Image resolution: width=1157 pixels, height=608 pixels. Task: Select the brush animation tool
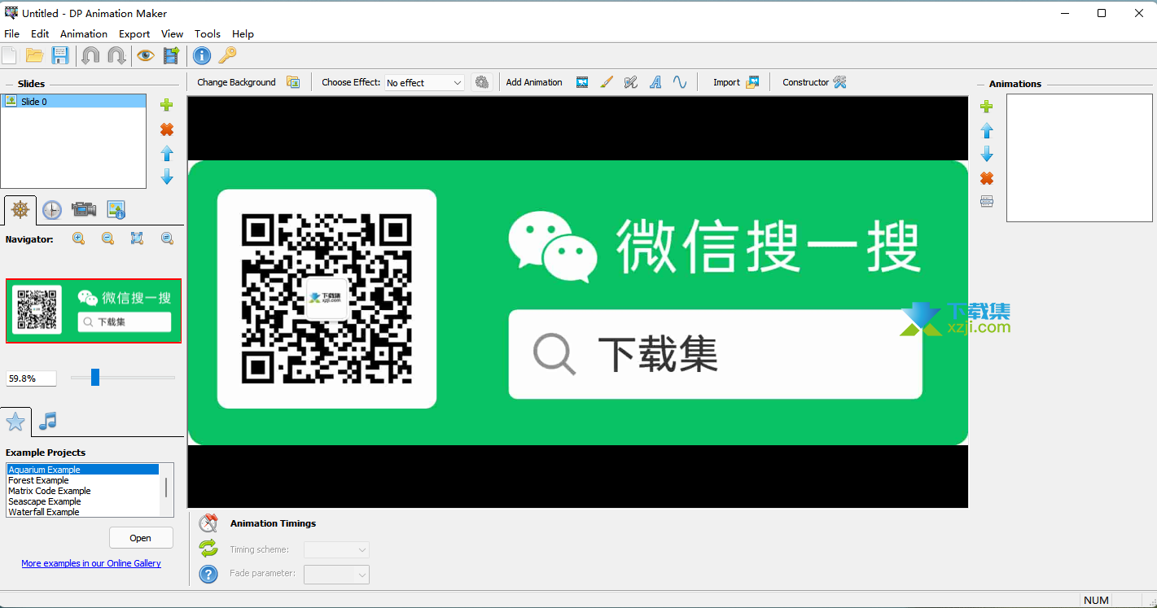tap(607, 82)
